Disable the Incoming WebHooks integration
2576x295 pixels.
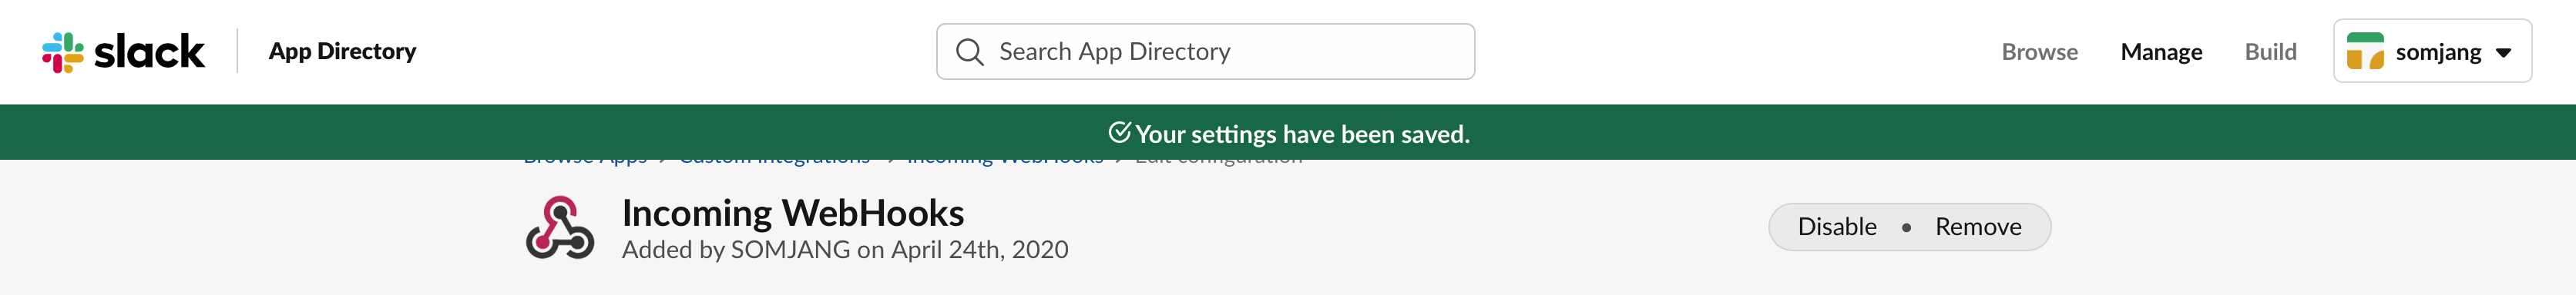click(x=1836, y=226)
